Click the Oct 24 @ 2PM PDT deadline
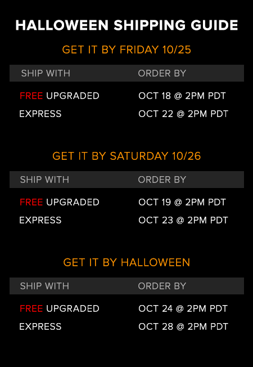Viewport: 253px width, 367px height. pyautogui.click(x=183, y=308)
